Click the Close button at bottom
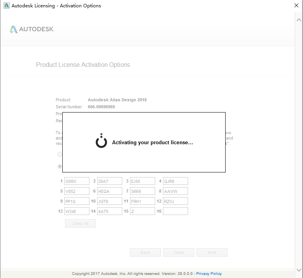 coord(179,252)
